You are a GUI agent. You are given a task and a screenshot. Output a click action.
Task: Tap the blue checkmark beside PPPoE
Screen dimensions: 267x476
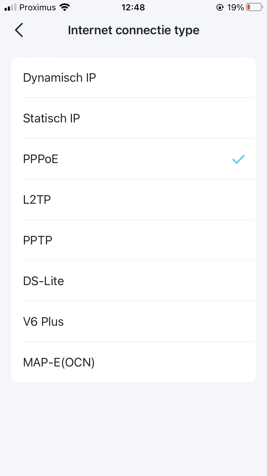(238, 159)
